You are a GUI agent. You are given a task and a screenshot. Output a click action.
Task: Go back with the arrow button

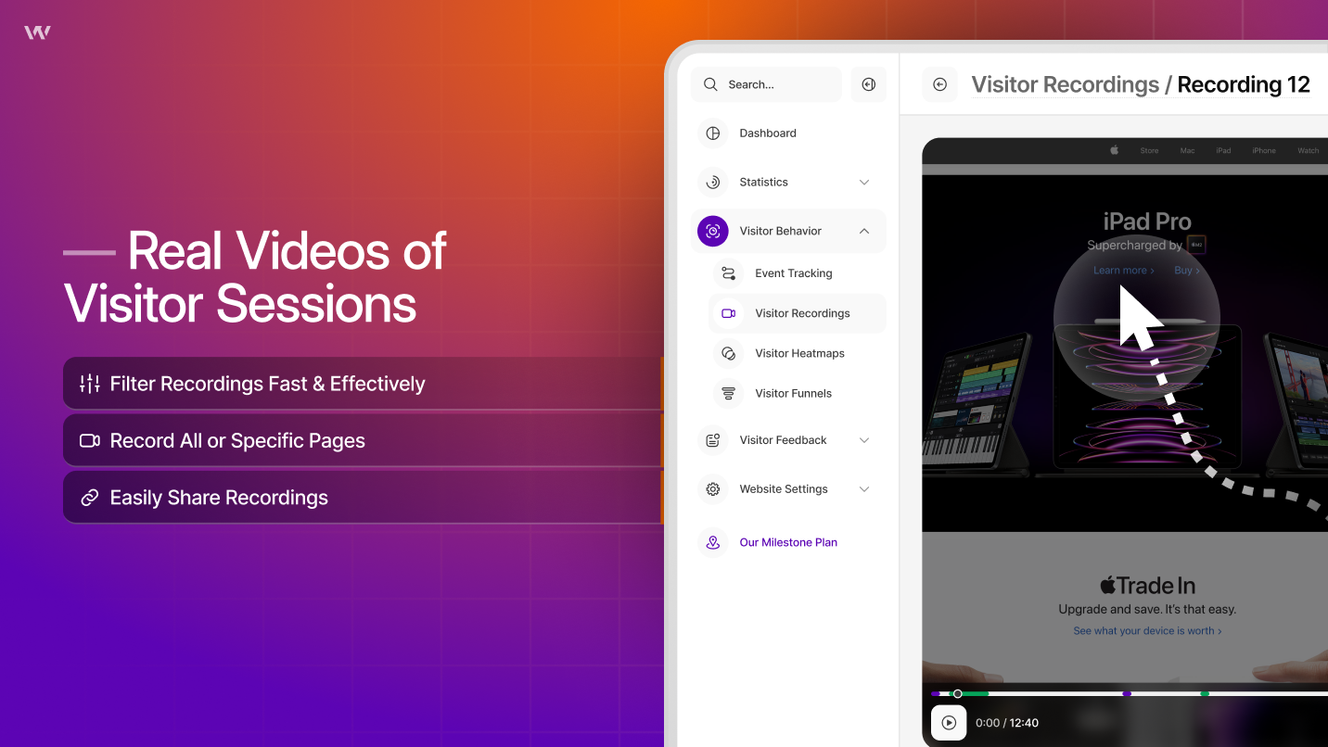pyautogui.click(x=939, y=84)
